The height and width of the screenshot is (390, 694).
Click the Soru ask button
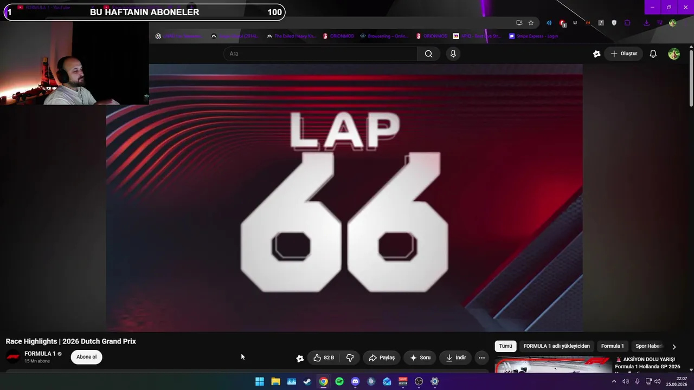[420, 357]
